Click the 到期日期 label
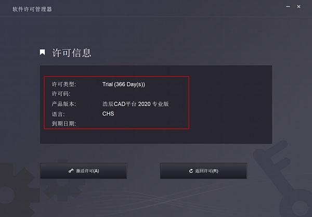The height and width of the screenshot is (217, 312). click(x=64, y=124)
